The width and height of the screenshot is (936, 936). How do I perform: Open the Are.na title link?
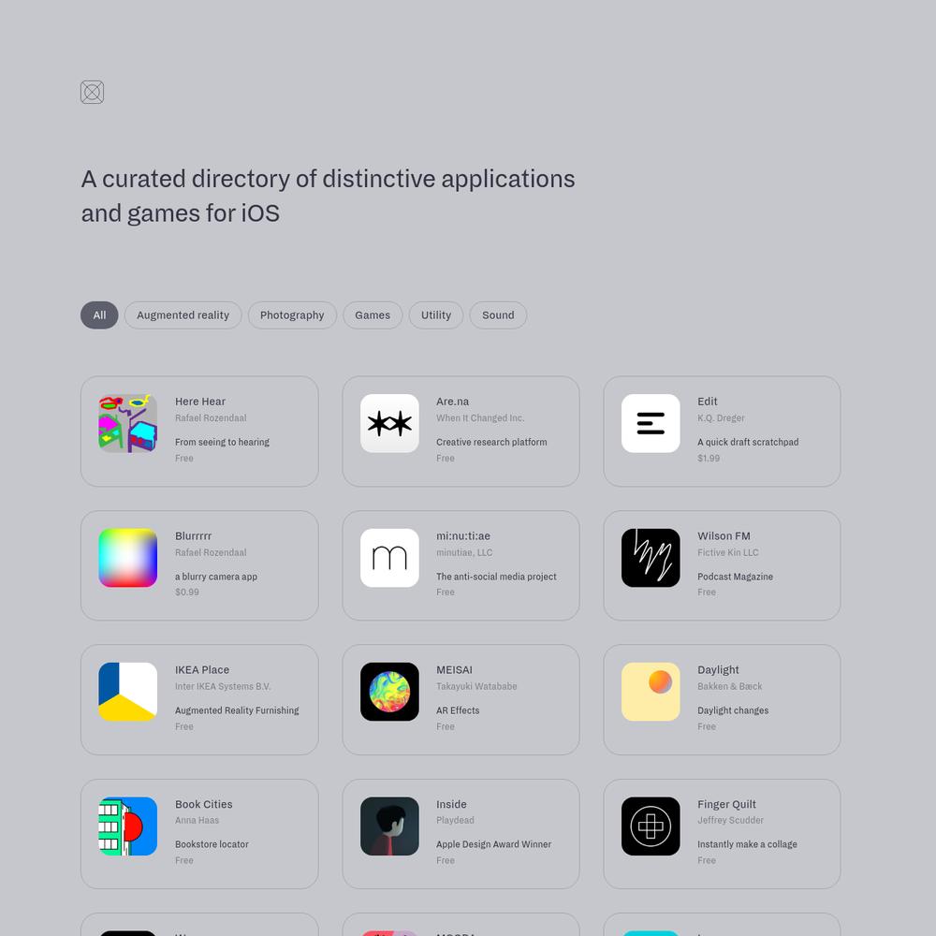(x=452, y=402)
